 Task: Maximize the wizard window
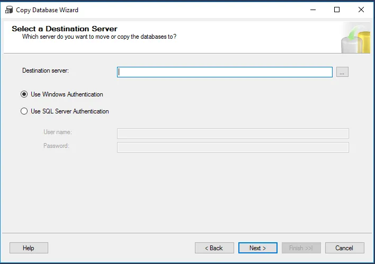click(x=337, y=10)
